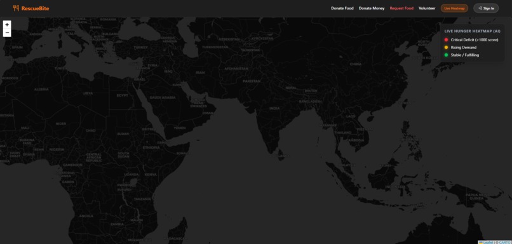The height and width of the screenshot is (244, 512).
Task: Click the IRAN label on the map
Action: (200, 72)
